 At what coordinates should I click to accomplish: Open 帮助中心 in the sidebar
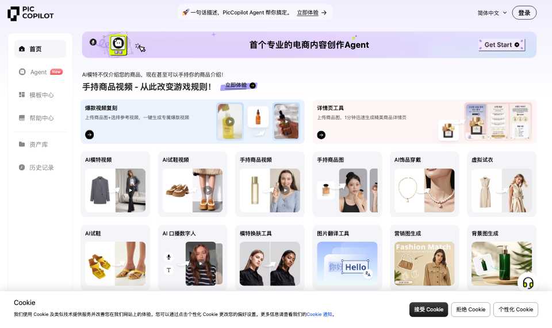point(40,118)
